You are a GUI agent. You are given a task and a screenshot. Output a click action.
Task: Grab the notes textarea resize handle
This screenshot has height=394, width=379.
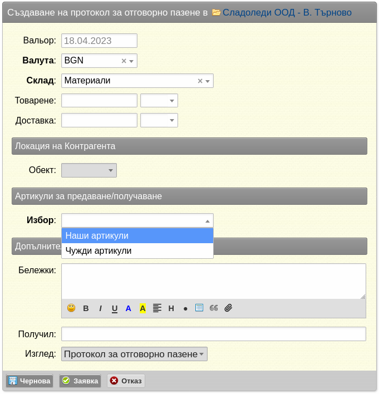tap(363, 297)
